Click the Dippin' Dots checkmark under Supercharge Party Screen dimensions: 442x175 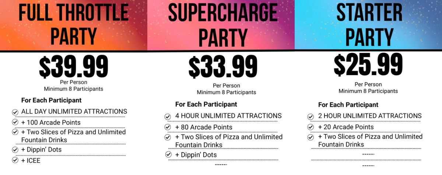click(169, 155)
